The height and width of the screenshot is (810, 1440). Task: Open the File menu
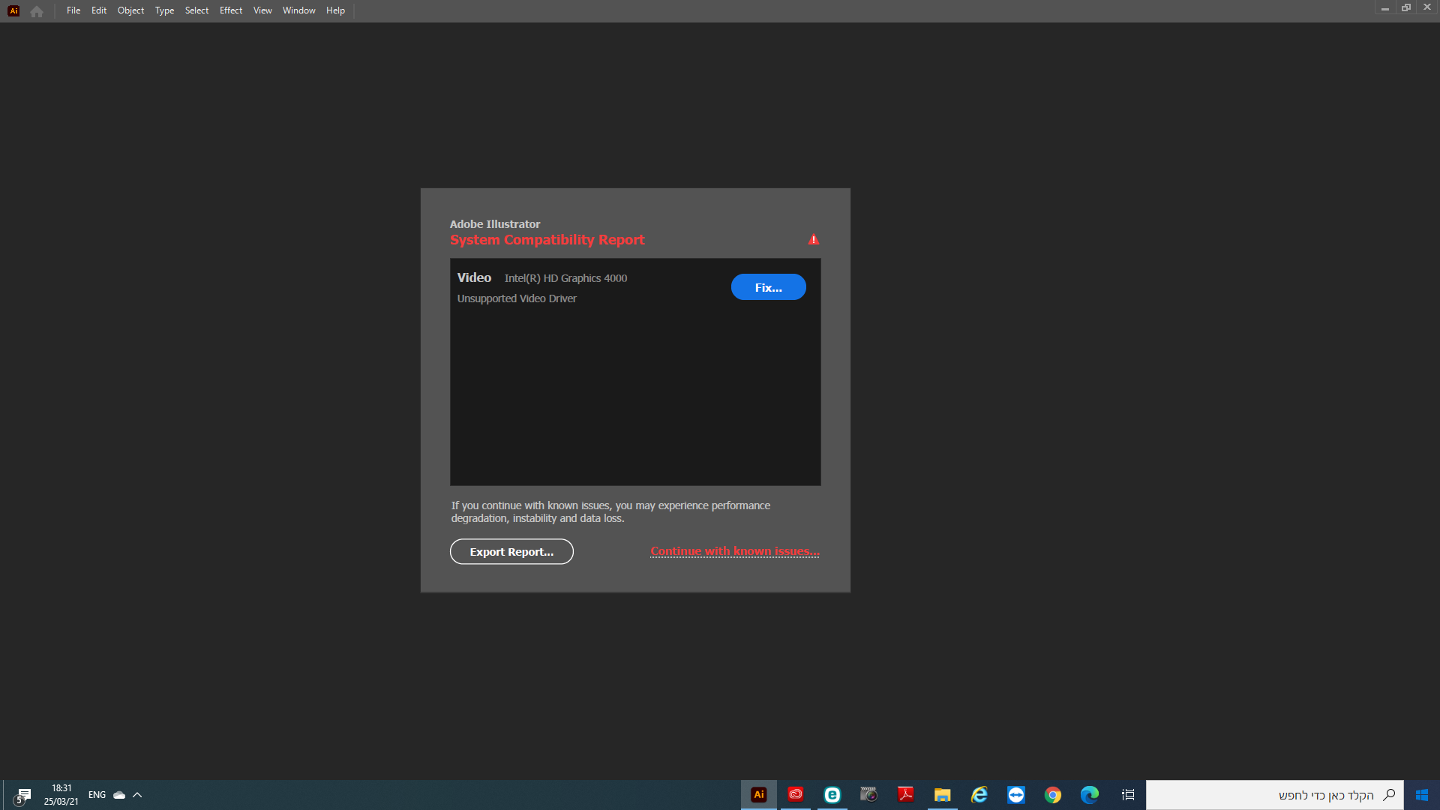(73, 10)
